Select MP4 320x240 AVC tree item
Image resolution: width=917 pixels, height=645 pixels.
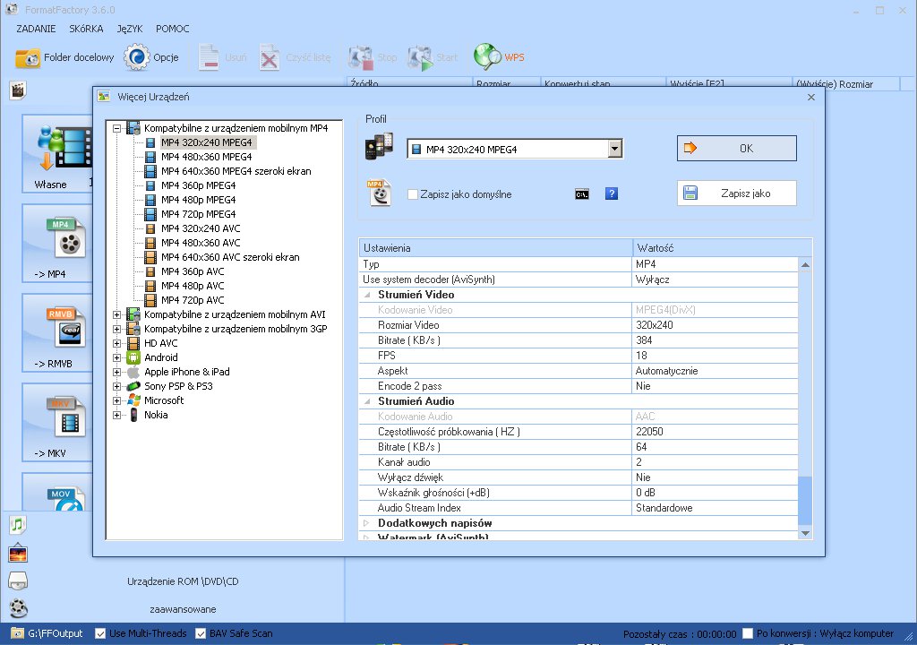(x=201, y=228)
